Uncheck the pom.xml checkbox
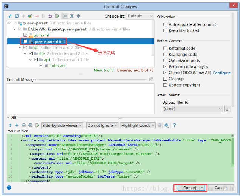 tap(25, 35)
